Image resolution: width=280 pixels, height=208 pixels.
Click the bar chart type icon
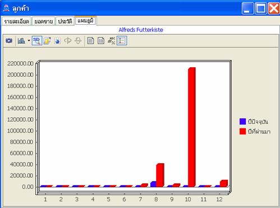pos(21,40)
